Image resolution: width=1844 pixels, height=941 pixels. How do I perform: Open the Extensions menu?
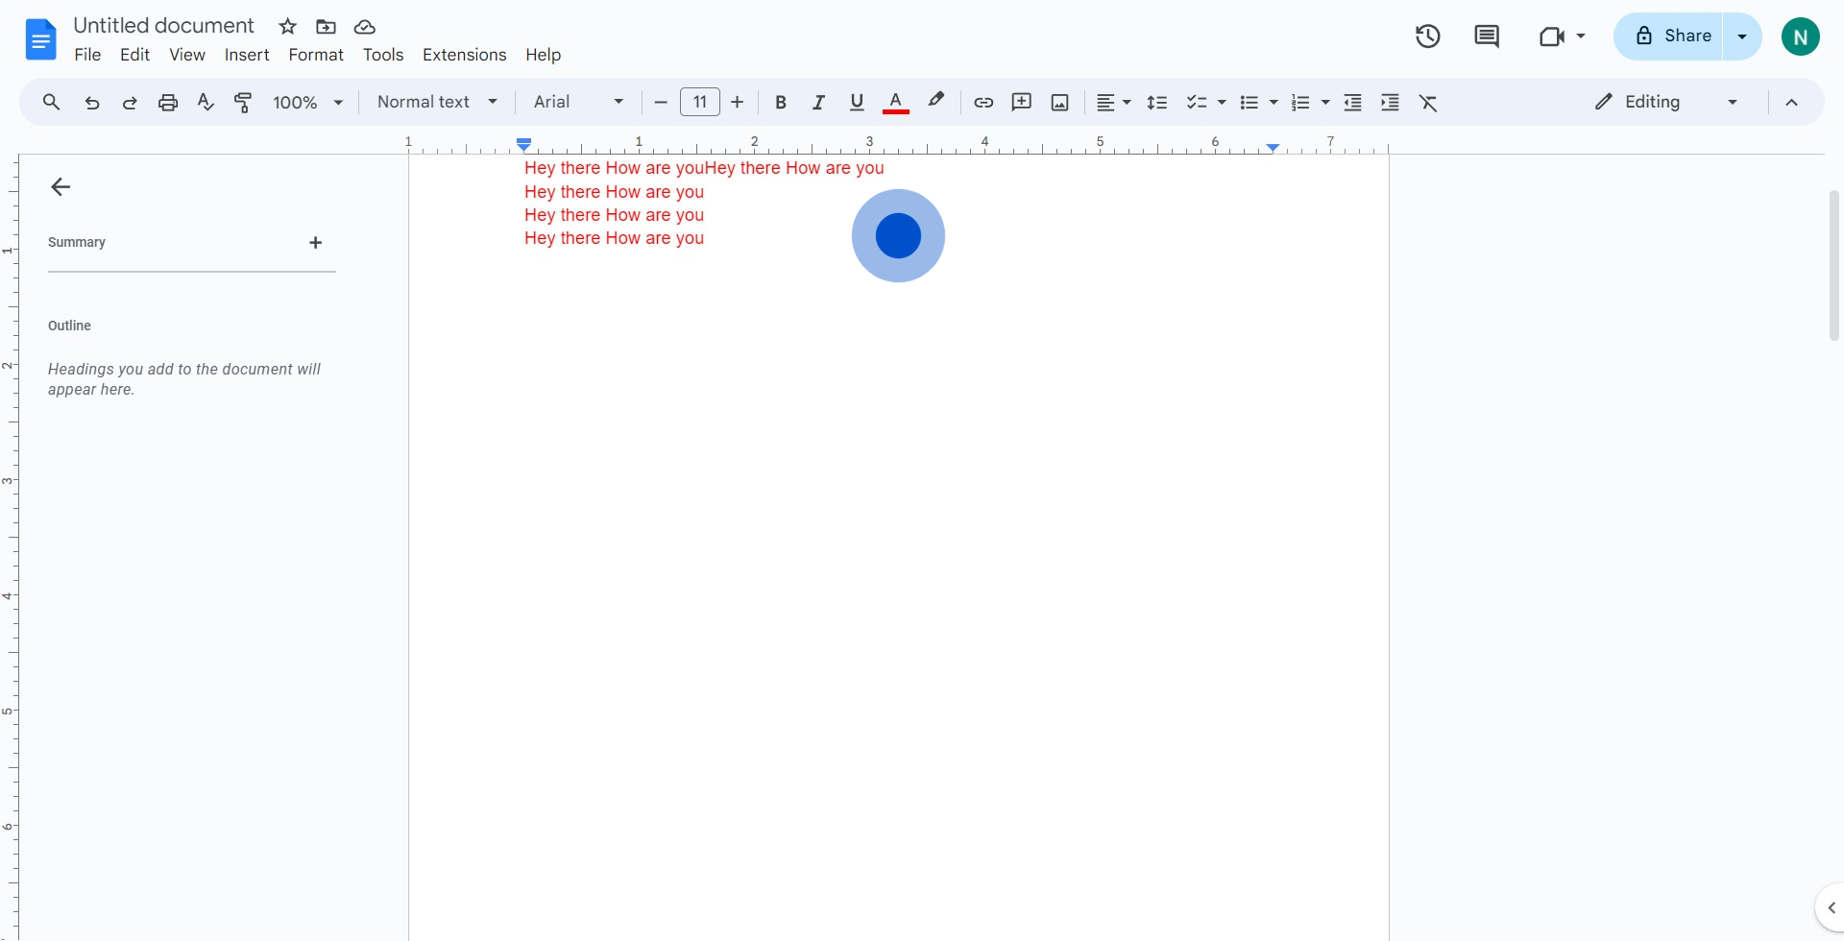point(464,55)
